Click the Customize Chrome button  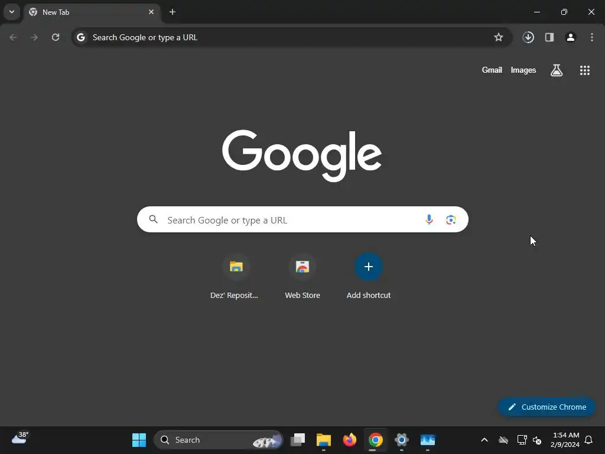pyautogui.click(x=547, y=407)
